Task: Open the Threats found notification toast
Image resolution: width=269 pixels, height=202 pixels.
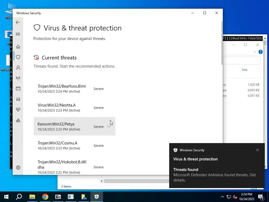Action: coord(217,165)
